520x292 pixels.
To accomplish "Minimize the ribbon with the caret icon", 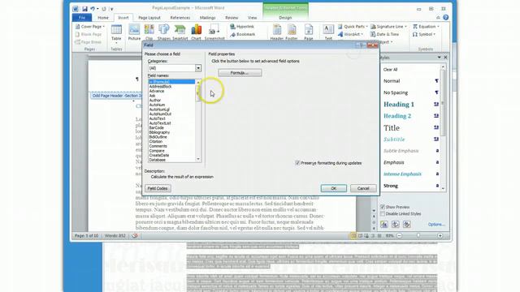I will pos(438,18).
